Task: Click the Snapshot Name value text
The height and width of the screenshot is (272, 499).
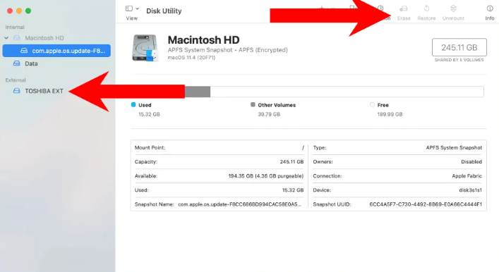Action: point(239,204)
